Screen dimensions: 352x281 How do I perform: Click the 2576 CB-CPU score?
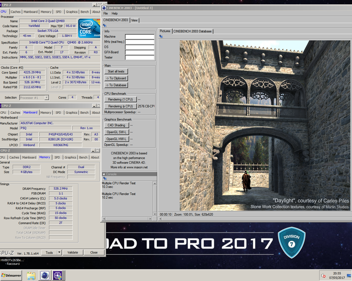tap(146, 106)
